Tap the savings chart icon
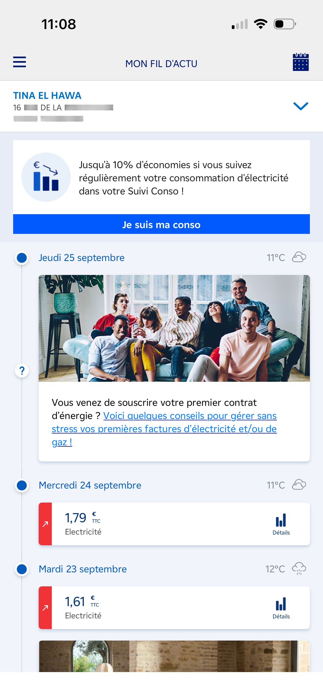 tap(46, 177)
